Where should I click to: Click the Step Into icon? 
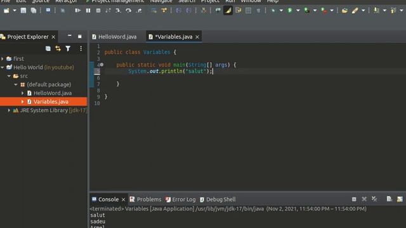coord(118,11)
